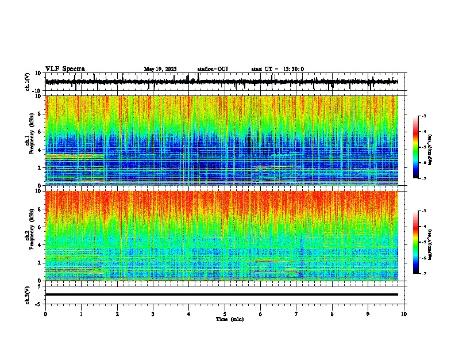Click the 'ch.3(V)' axis label
The height and width of the screenshot is (352, 455).
[x=28, y=295]
